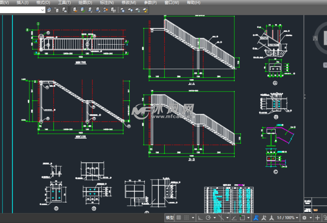Open the 1:1 / 100% annotation scale dropdown
Screen dimensions: 327x223
[x=288, y=218]
